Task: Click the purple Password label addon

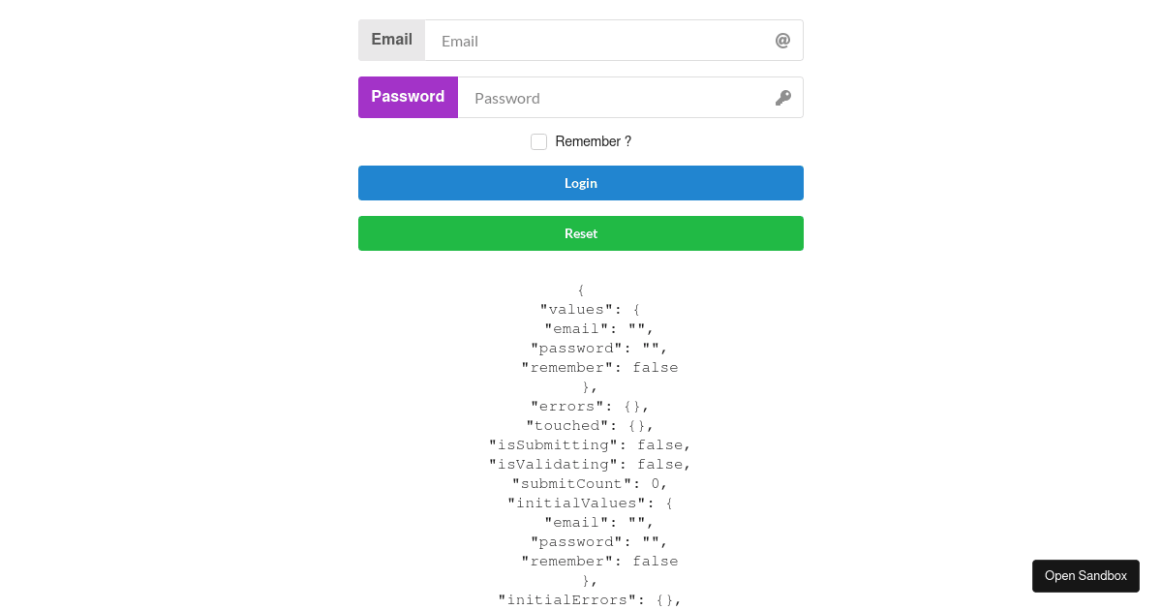Action: (x=408, y=97)
